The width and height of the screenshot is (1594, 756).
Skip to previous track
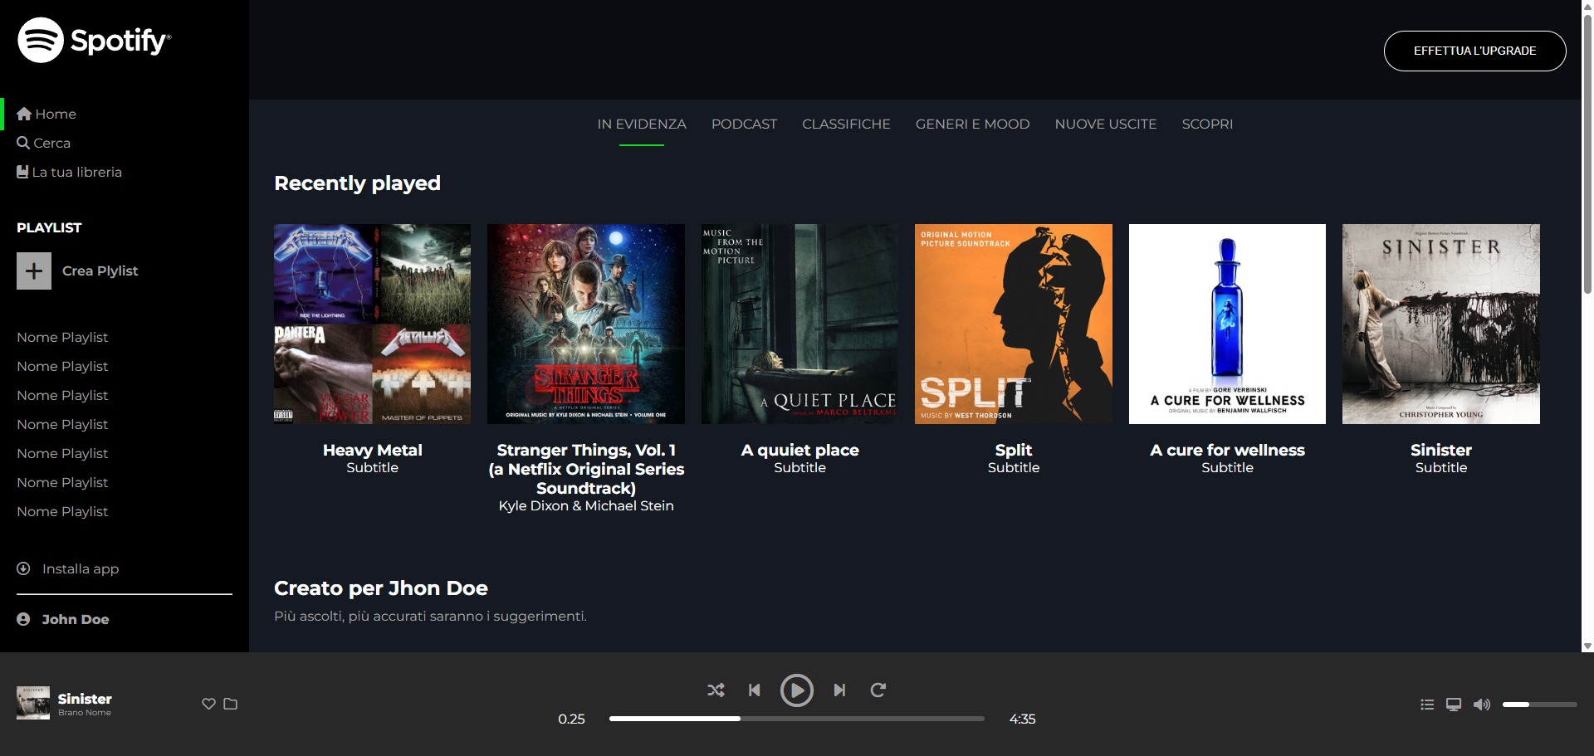754,690
